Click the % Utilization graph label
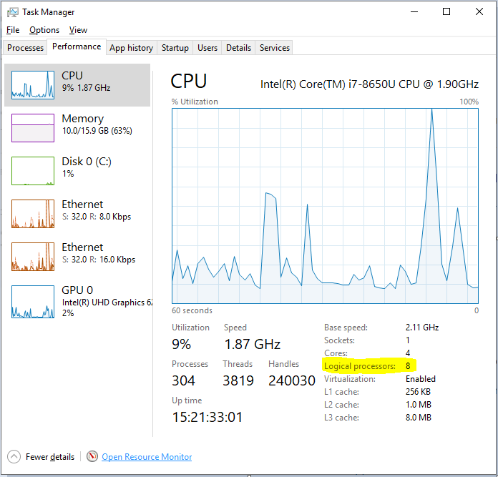The width and height of the screenshot is (498, 477). click(195, 102)
